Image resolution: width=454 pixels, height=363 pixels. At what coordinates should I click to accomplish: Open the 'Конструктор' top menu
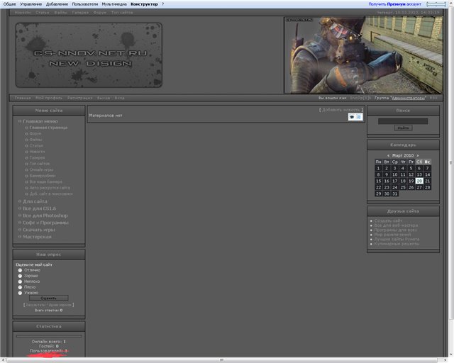pos(144,4)
